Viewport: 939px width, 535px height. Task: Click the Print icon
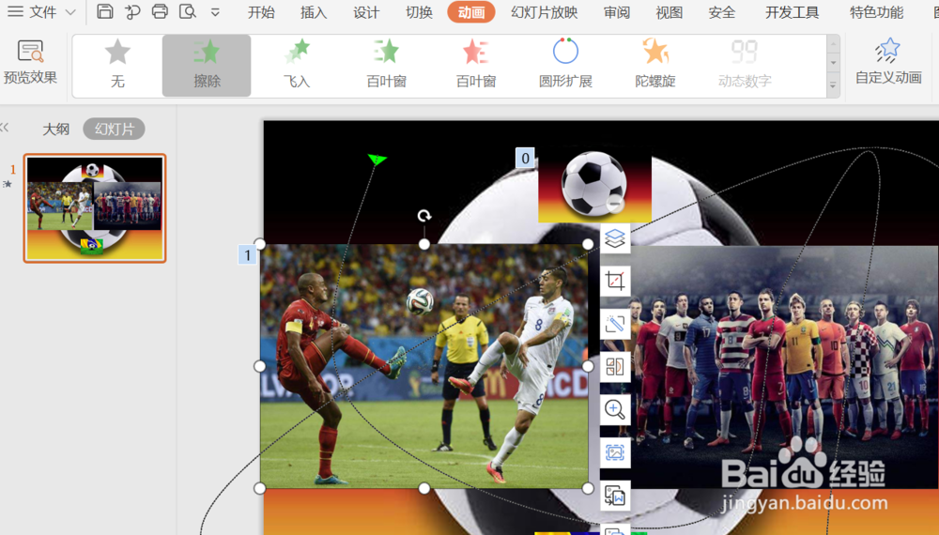tap(160, 11)
